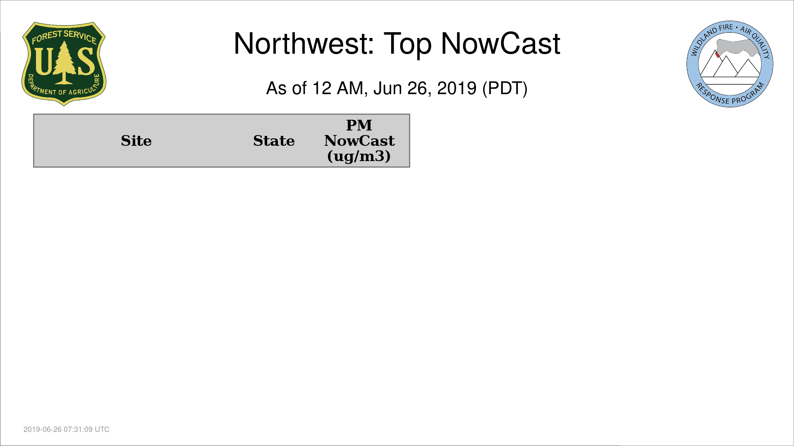The width and height of the screenshot is (794, 446).
Task: Click the FOREST SERVICE text on the shield
Action: point(64,37)
